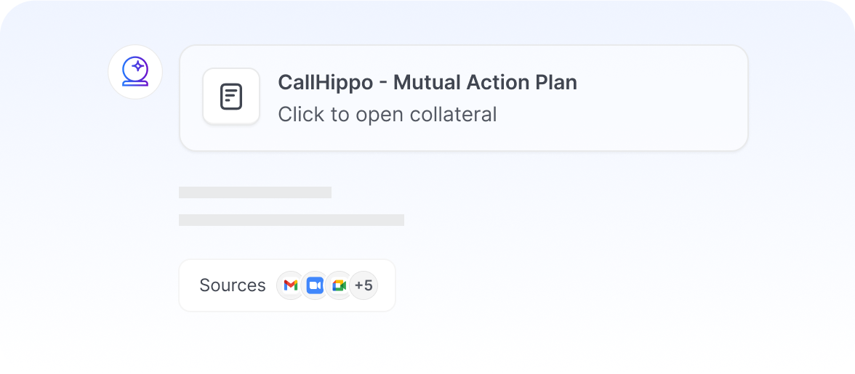Click the multicolor Meet camera logo

tap(339, 285)
